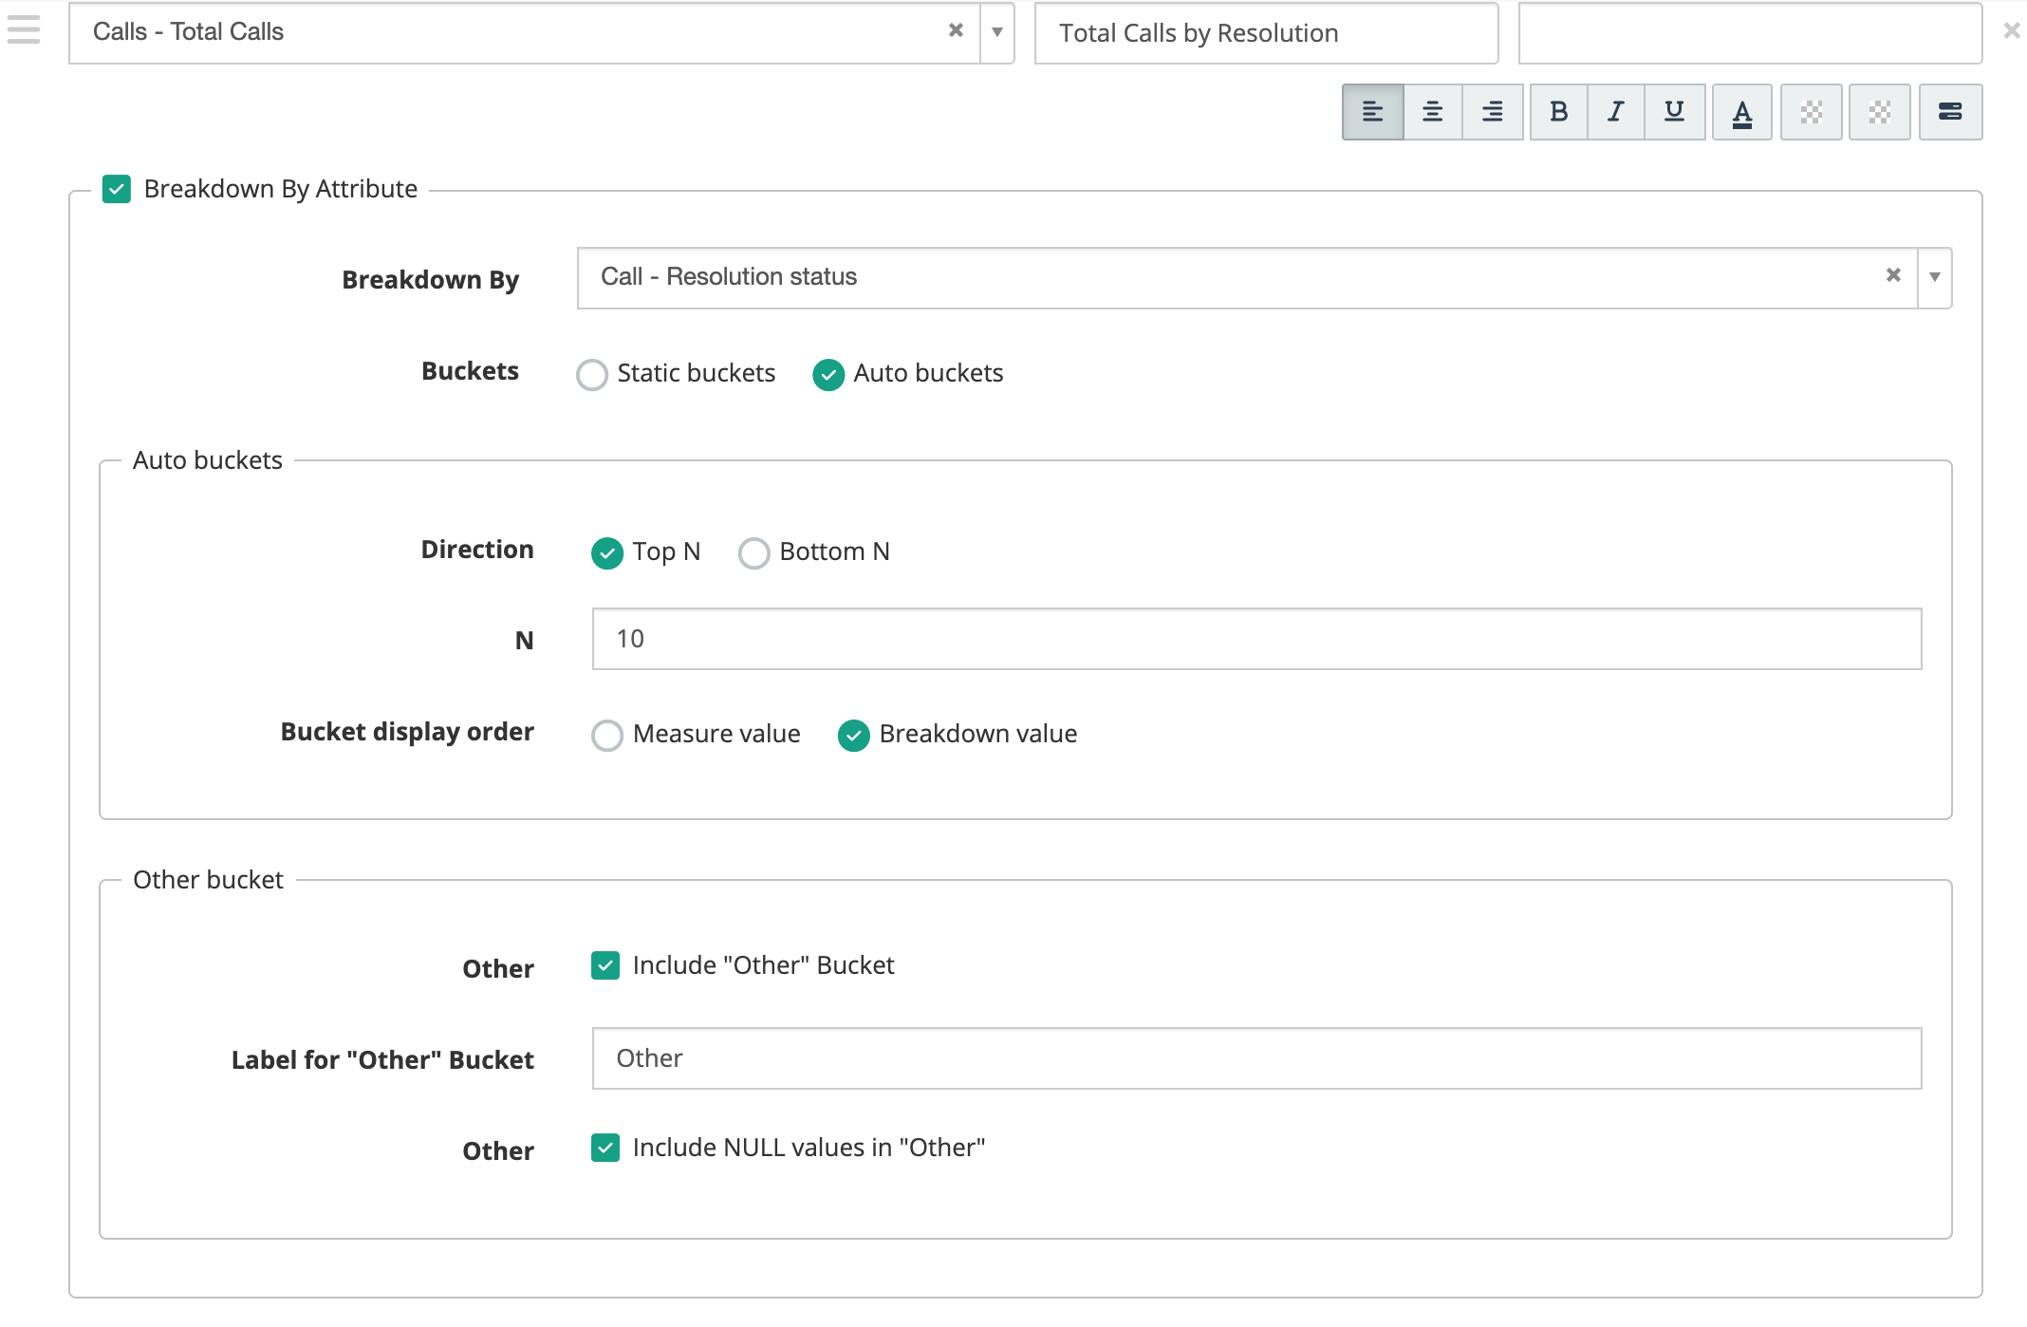Edit the Total Calls by Resolution title field
The image size is (2027, 1327).
1266,33
